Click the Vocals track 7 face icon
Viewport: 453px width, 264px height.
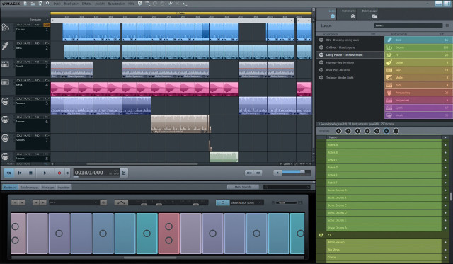(5, 138)
